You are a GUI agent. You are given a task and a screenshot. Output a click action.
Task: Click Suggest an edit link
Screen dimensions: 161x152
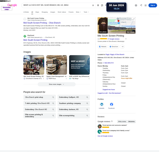coord(102,93)
